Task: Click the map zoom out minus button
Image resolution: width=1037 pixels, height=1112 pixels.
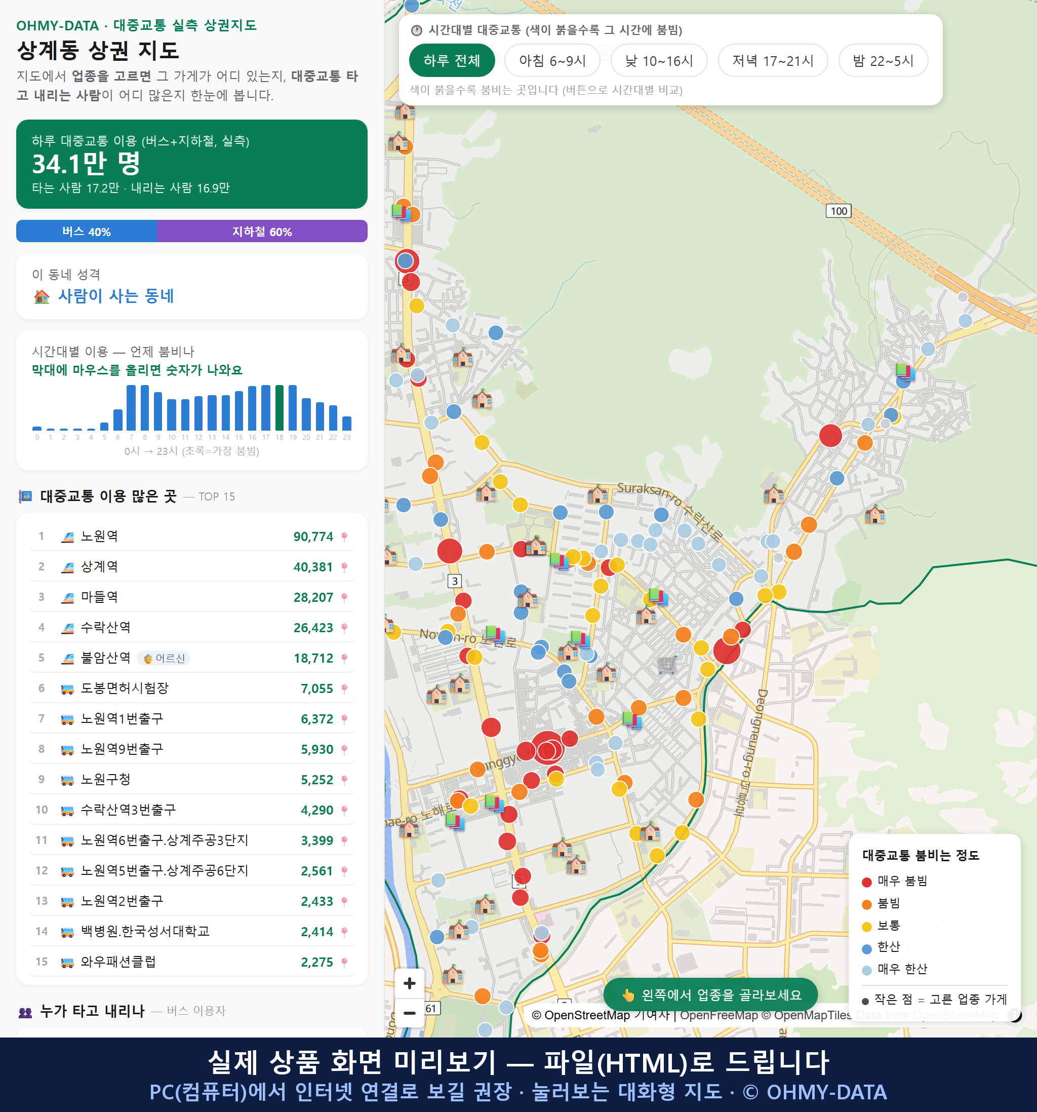Action: [x=409, y=1013]
